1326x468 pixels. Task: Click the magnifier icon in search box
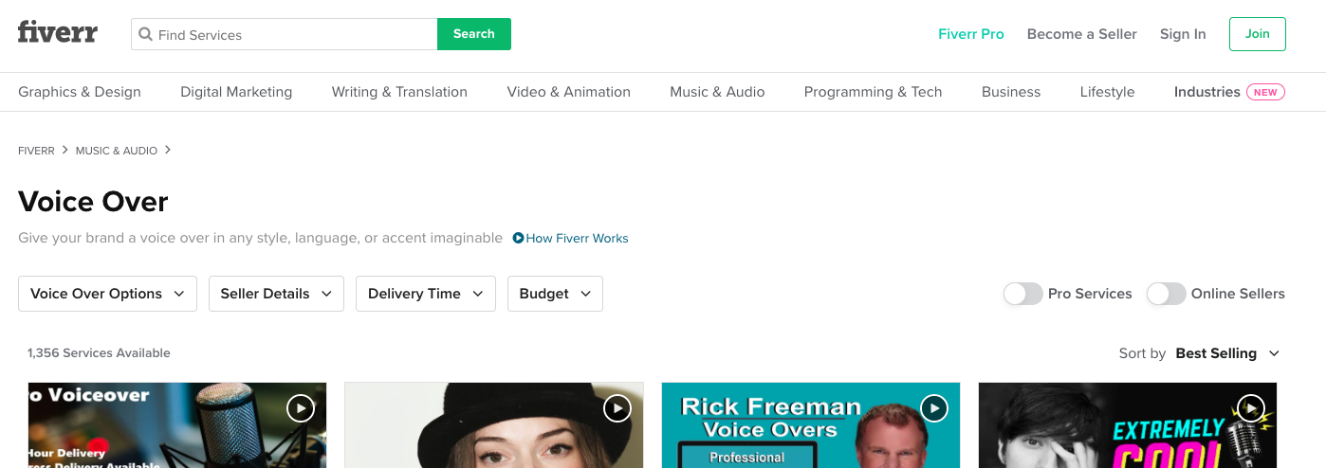click(x=145, y=34)
